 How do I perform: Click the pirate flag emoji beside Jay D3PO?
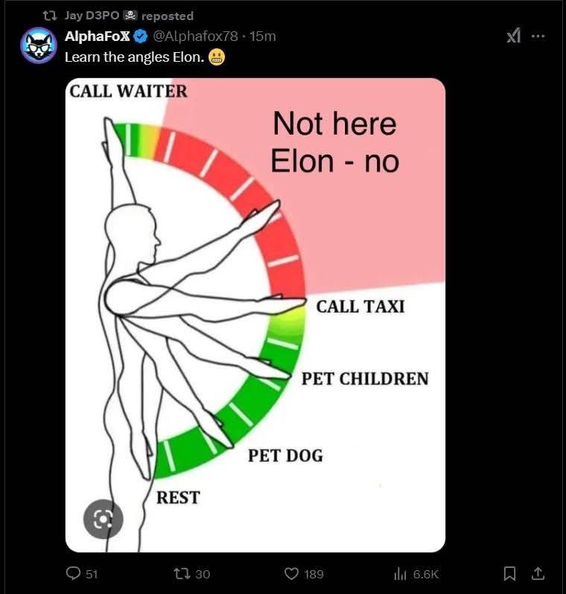[130, 16]
